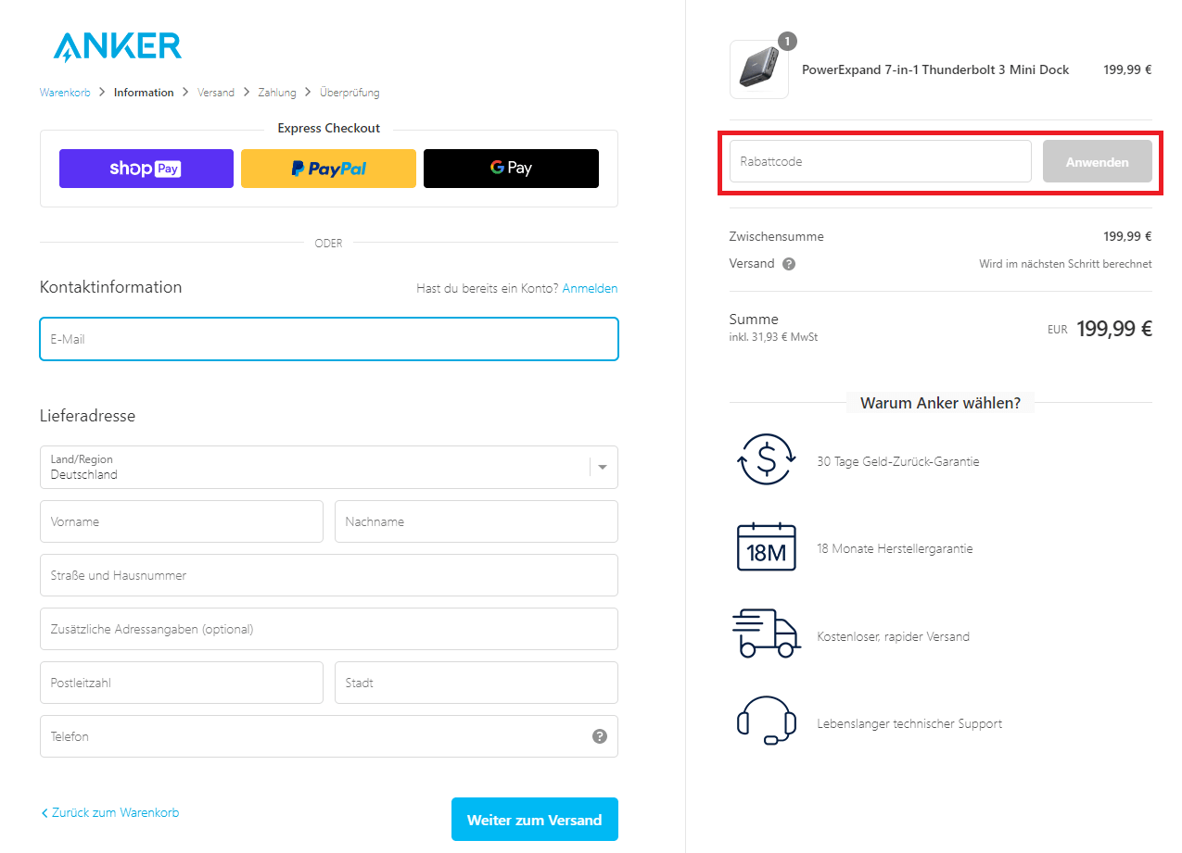Click the Zwischensumme label
The image size is (1182, 853).
pyautogui.click(x=776, y=236)
